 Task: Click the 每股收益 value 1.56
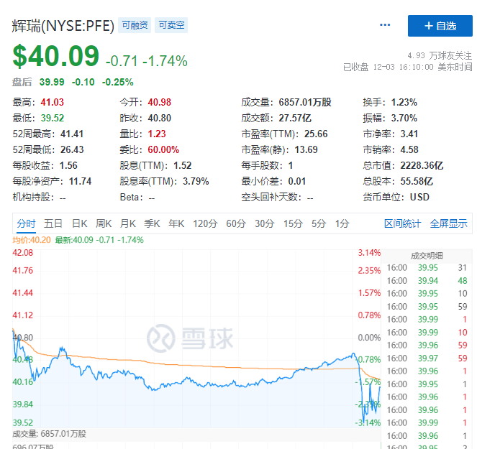(68, 165)
